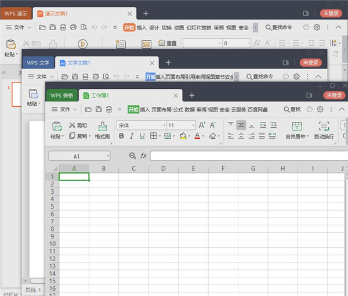Click the zoom magnifier beside fx

[132, 156]
